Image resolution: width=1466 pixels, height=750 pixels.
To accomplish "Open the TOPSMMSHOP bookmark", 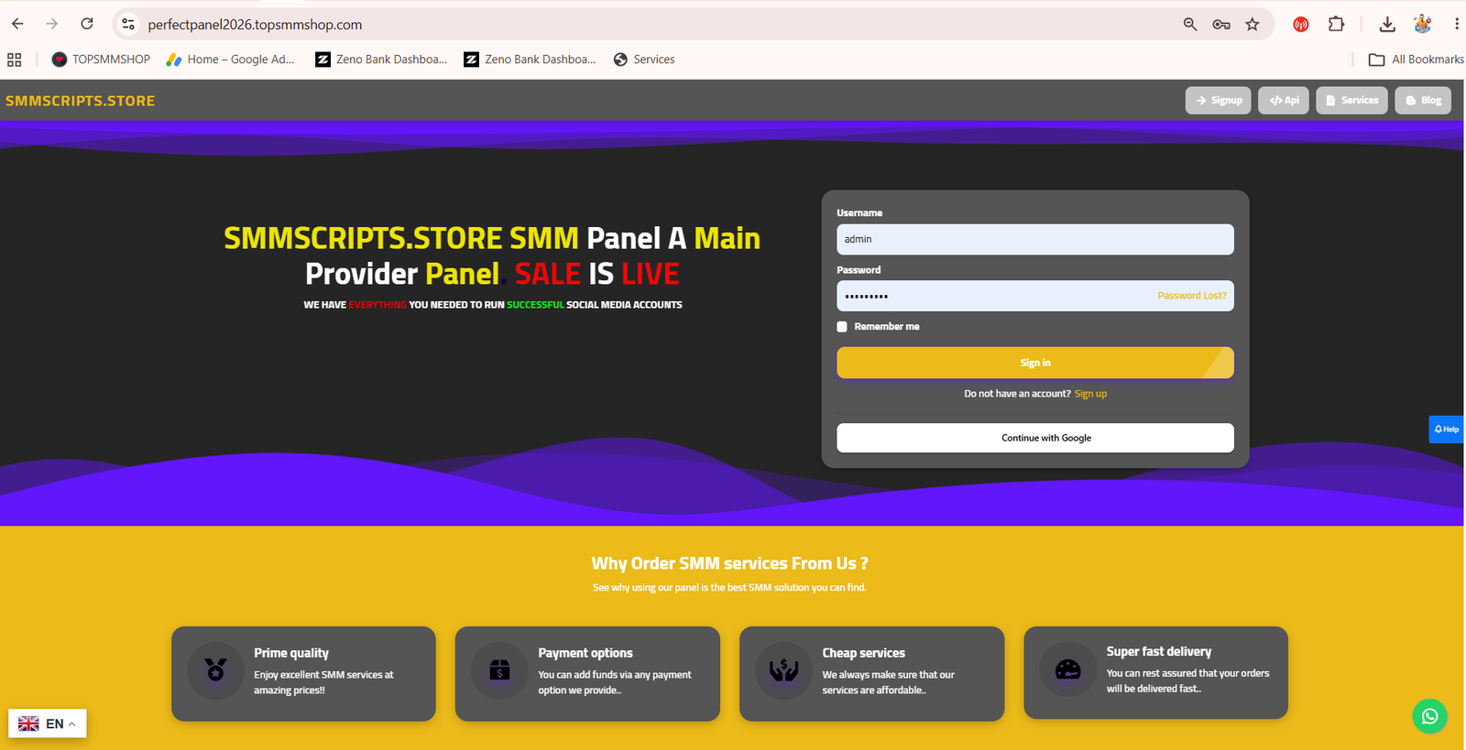I will point(101,60).
